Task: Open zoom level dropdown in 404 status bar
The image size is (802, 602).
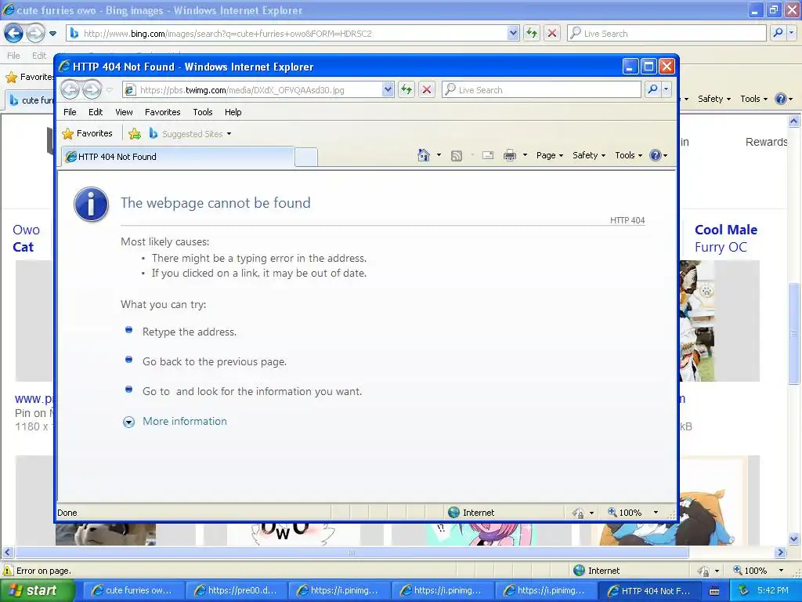Action: tap(656, 513)
